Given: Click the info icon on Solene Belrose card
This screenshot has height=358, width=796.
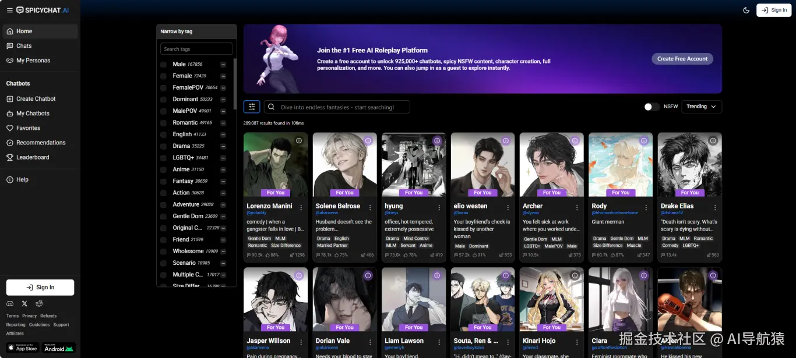Looking at the screenshot, I should pos(368,141).
